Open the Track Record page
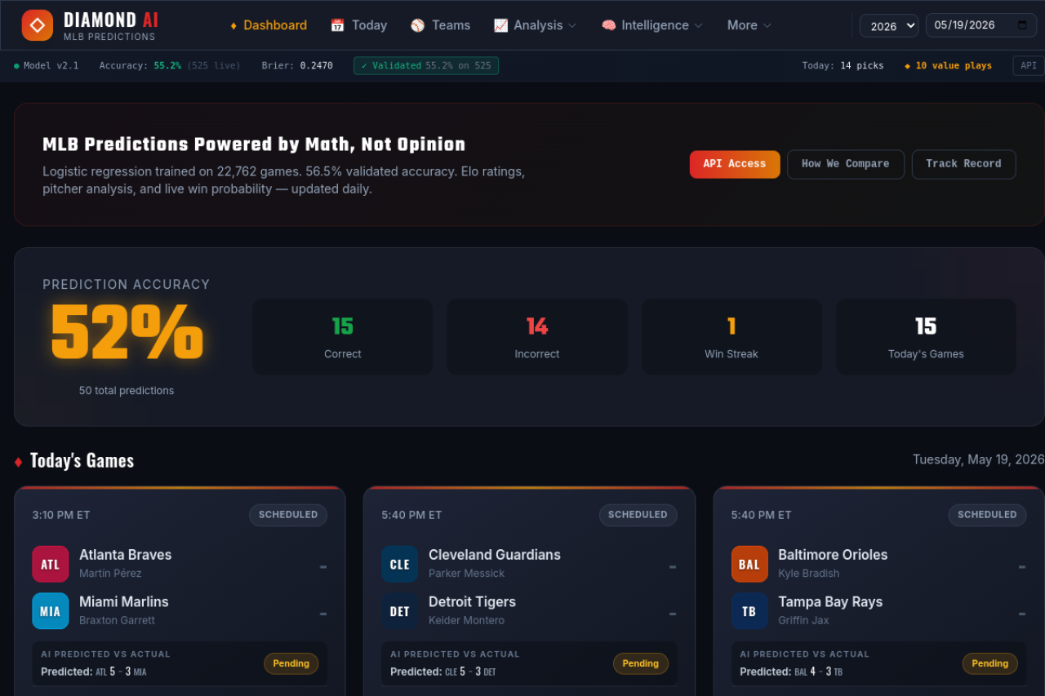The width and height of the screenshot is (1045, 696). tap(963, 164)
